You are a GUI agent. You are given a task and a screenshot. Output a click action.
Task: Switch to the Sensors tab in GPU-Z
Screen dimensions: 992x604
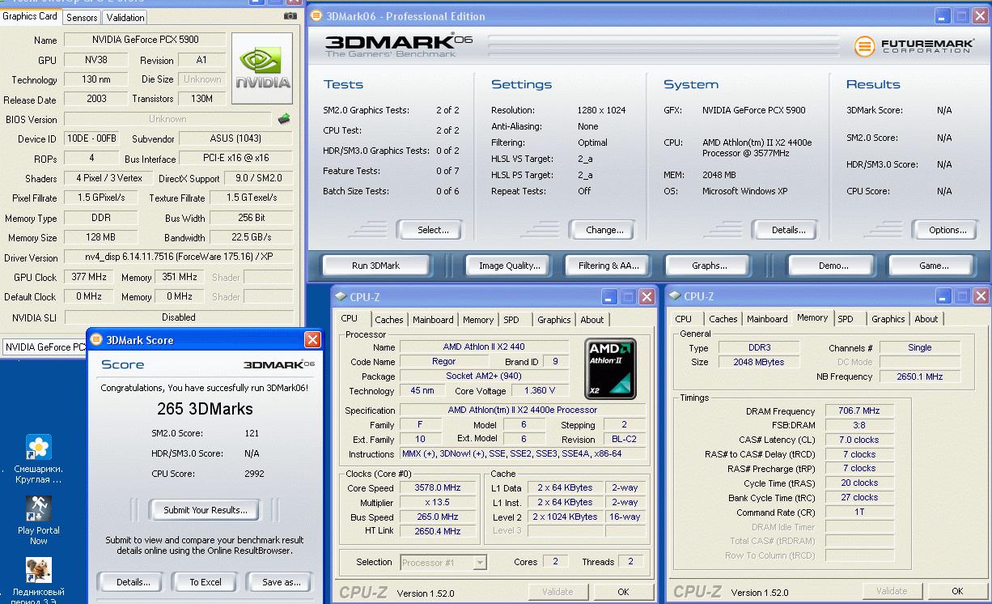pos(82,17)
